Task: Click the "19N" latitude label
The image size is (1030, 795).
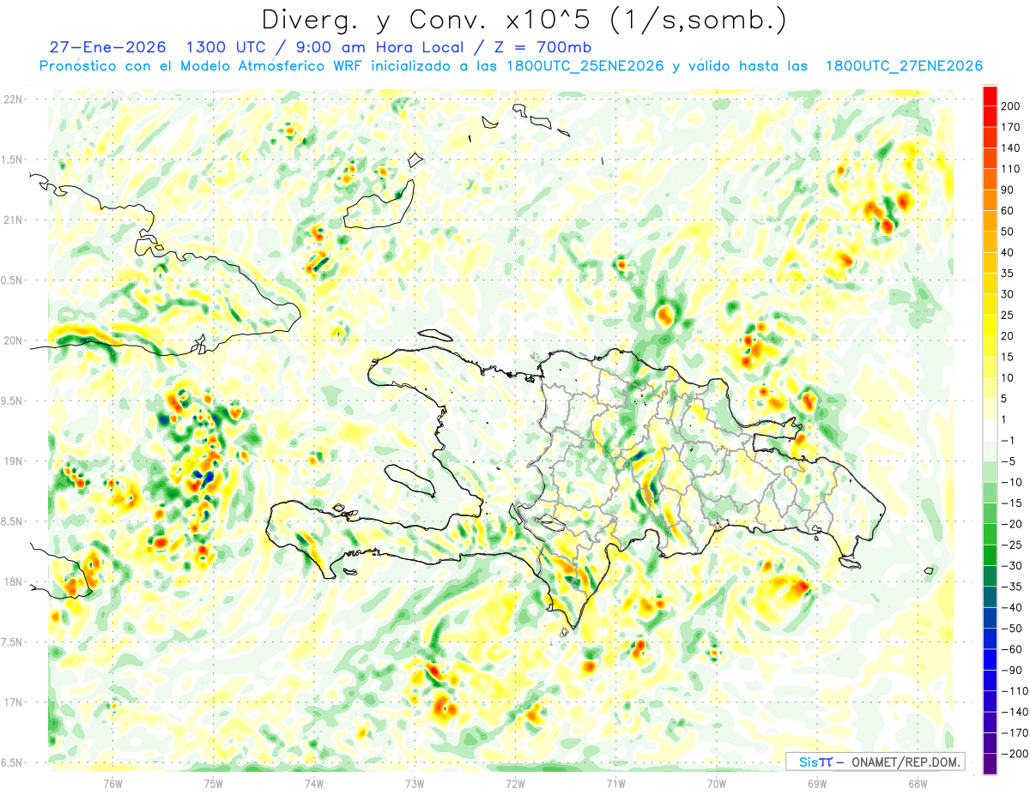Action: tap(15, 461)
